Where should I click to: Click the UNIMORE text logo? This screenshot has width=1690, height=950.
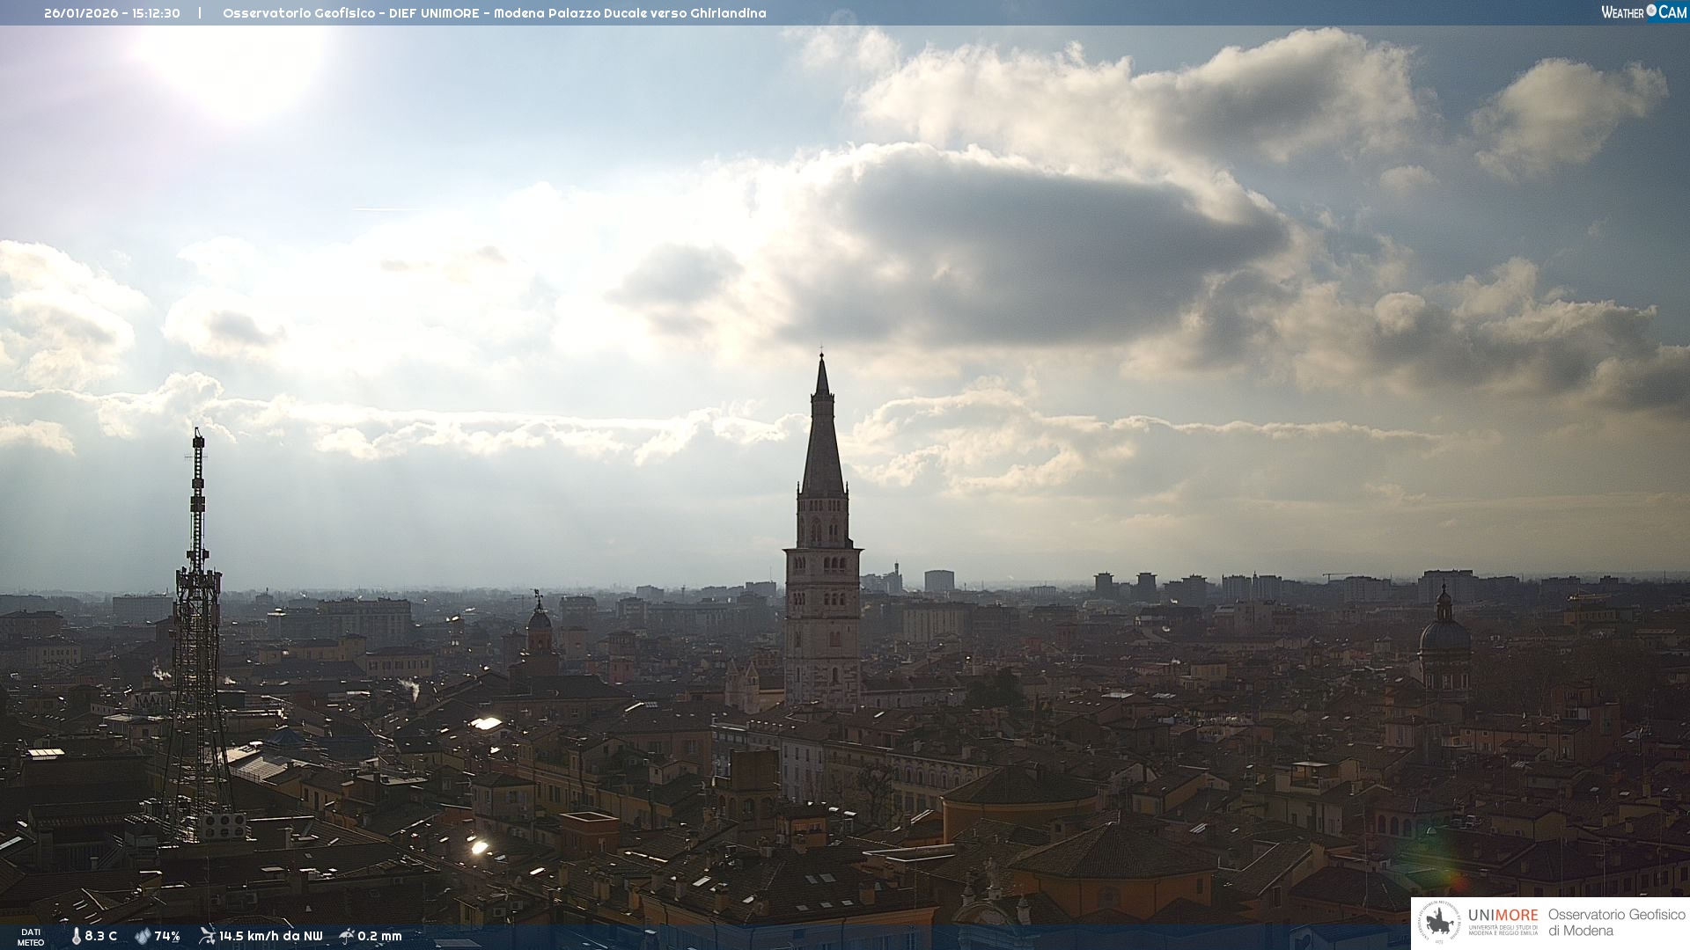coord(1503,916)
